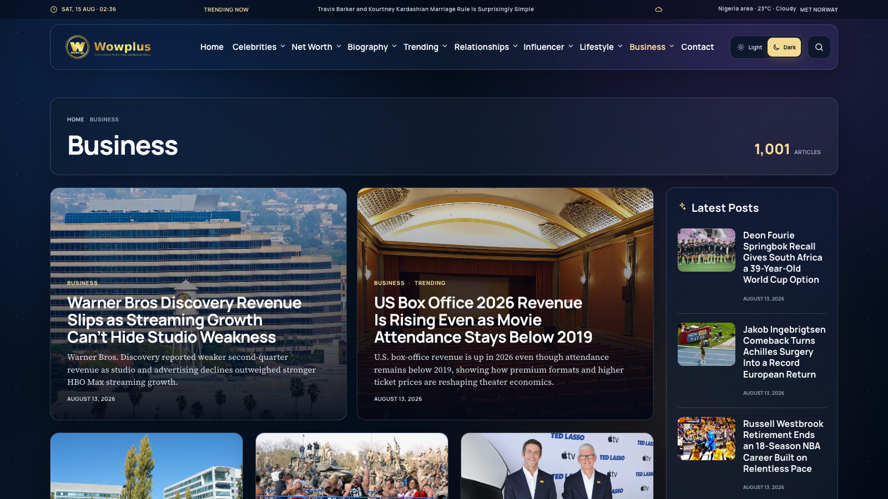Screen dimensions: 888x499
Task: Open Warner Bros Discovery Revenue article
Action: pyautogui.click(x=184, y=320)
